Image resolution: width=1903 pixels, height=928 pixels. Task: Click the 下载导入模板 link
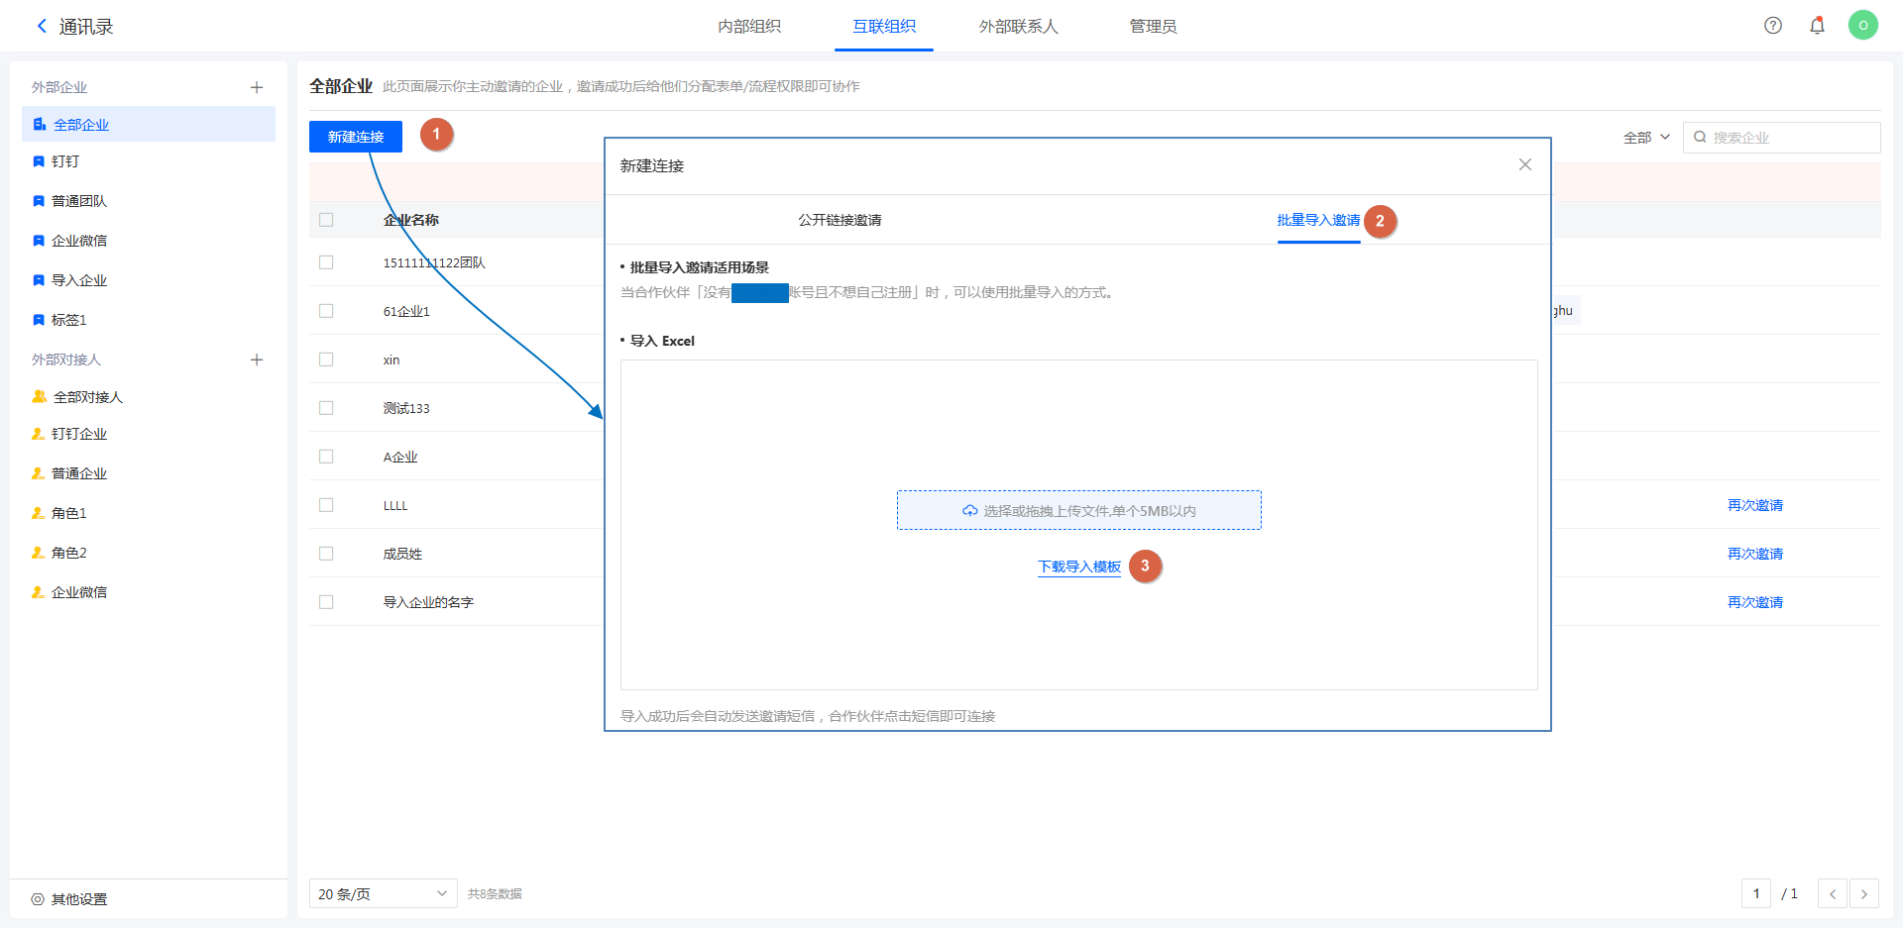click(x=1078, y=567)
